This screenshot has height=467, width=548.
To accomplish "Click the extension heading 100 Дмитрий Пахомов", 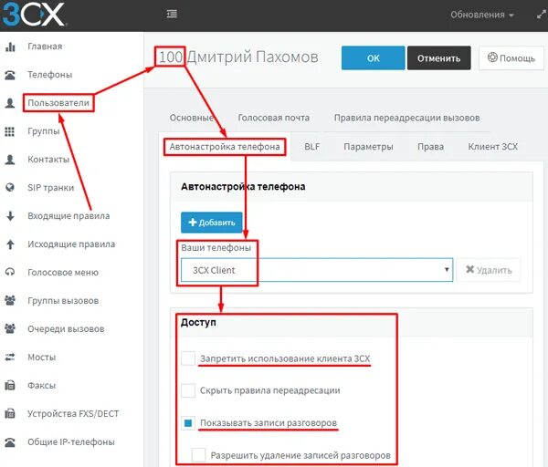I will pos(238,57).
